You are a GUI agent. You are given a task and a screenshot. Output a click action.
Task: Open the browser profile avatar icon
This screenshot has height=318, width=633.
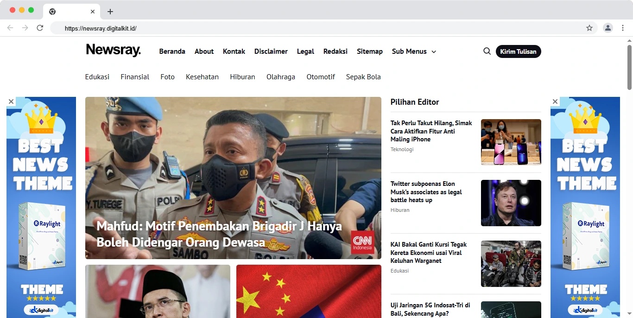tap(608, 28)
